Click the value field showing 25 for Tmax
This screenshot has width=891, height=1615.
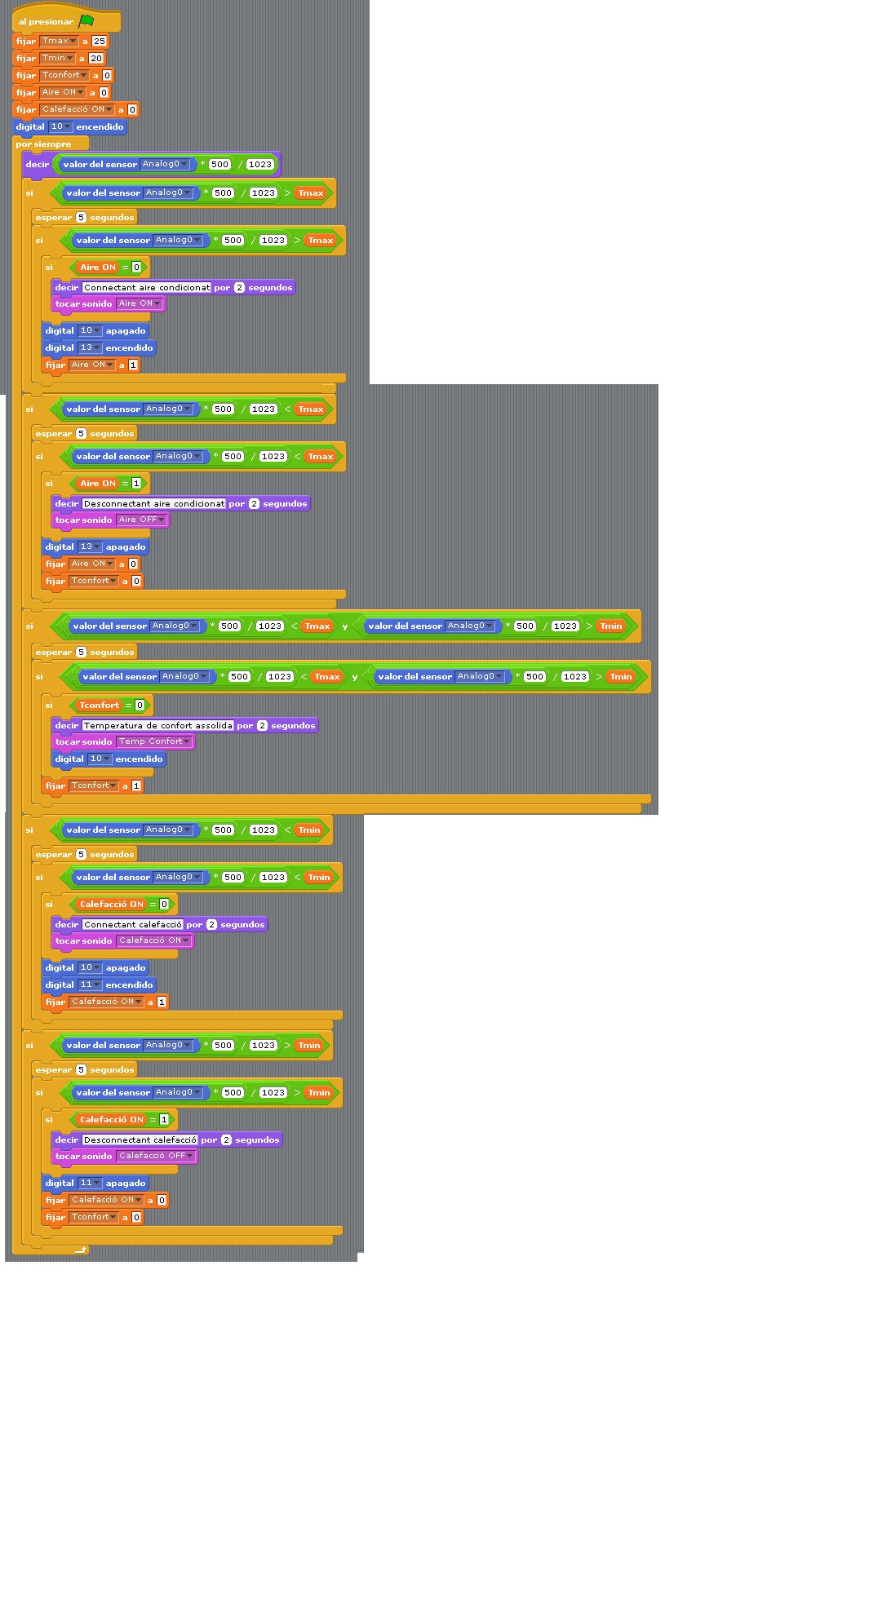[100, 41]
